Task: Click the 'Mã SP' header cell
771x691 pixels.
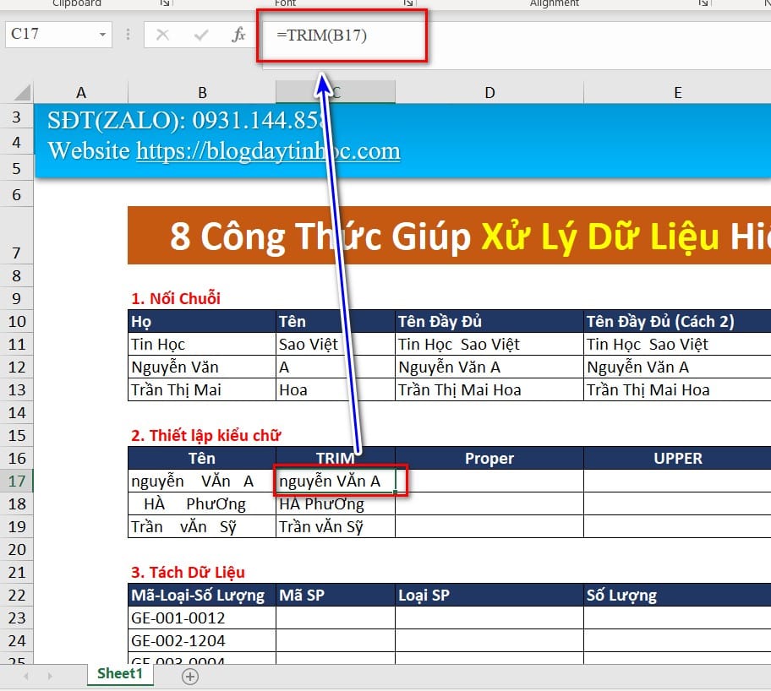Action: pos(336,596)
